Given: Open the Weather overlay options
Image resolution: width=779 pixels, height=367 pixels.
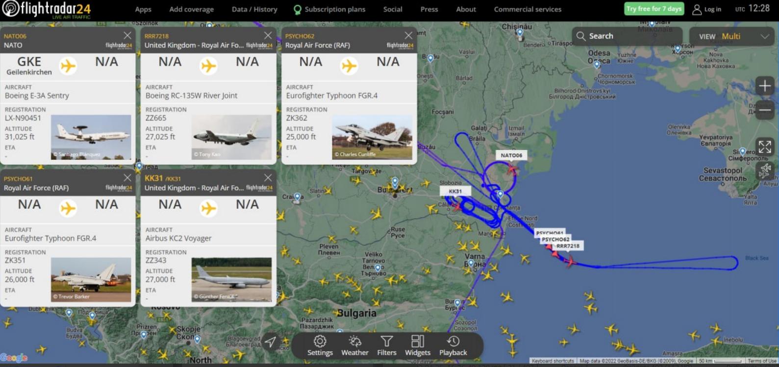Looking at the screenshot, I should [x=354, y=345].
